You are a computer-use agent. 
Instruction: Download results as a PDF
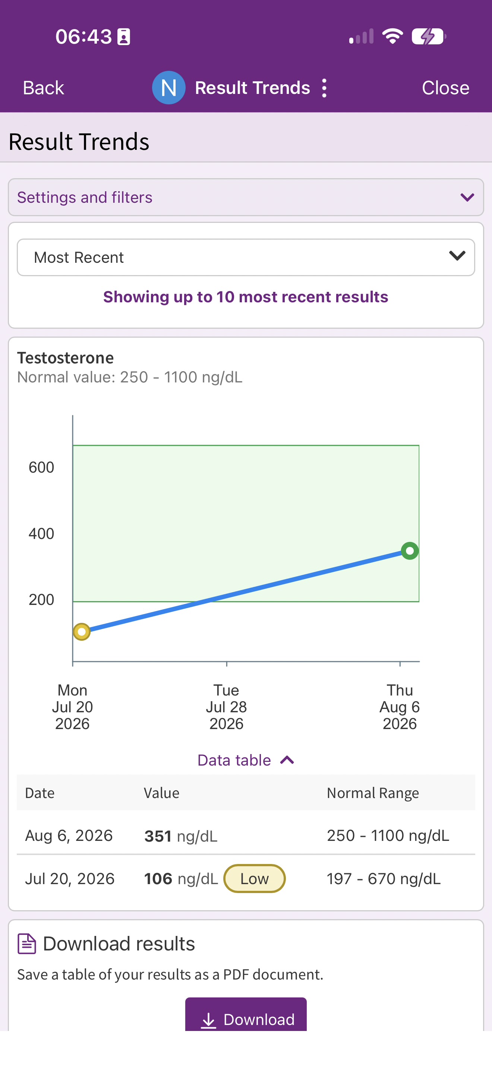246,1015
